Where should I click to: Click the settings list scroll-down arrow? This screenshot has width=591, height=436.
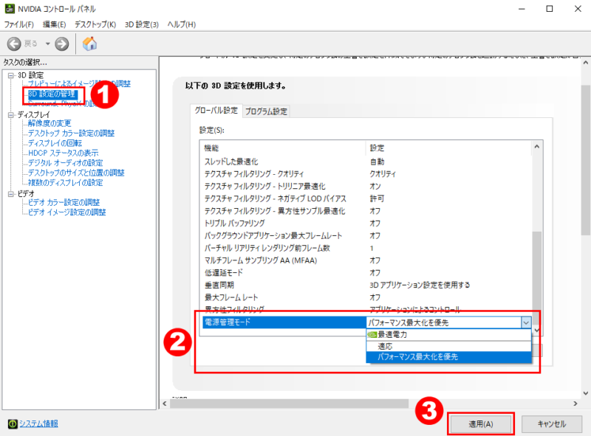[537, 331]
